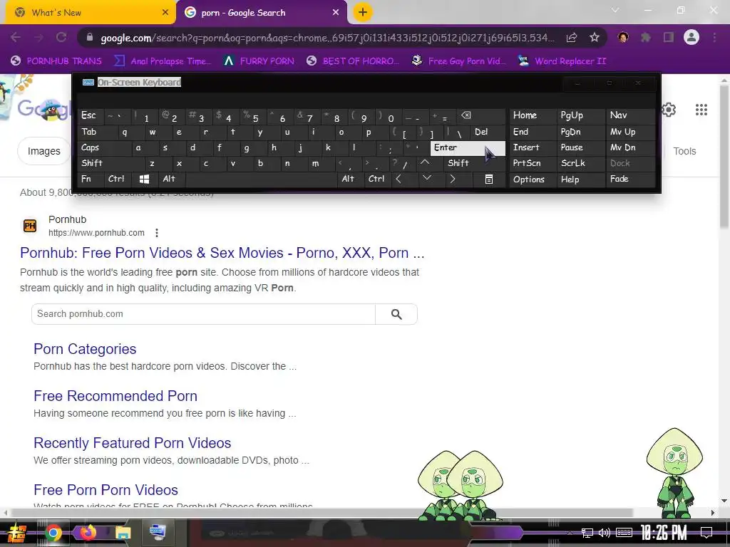Open Chrome from the taskbar

(x=53, y=533)
